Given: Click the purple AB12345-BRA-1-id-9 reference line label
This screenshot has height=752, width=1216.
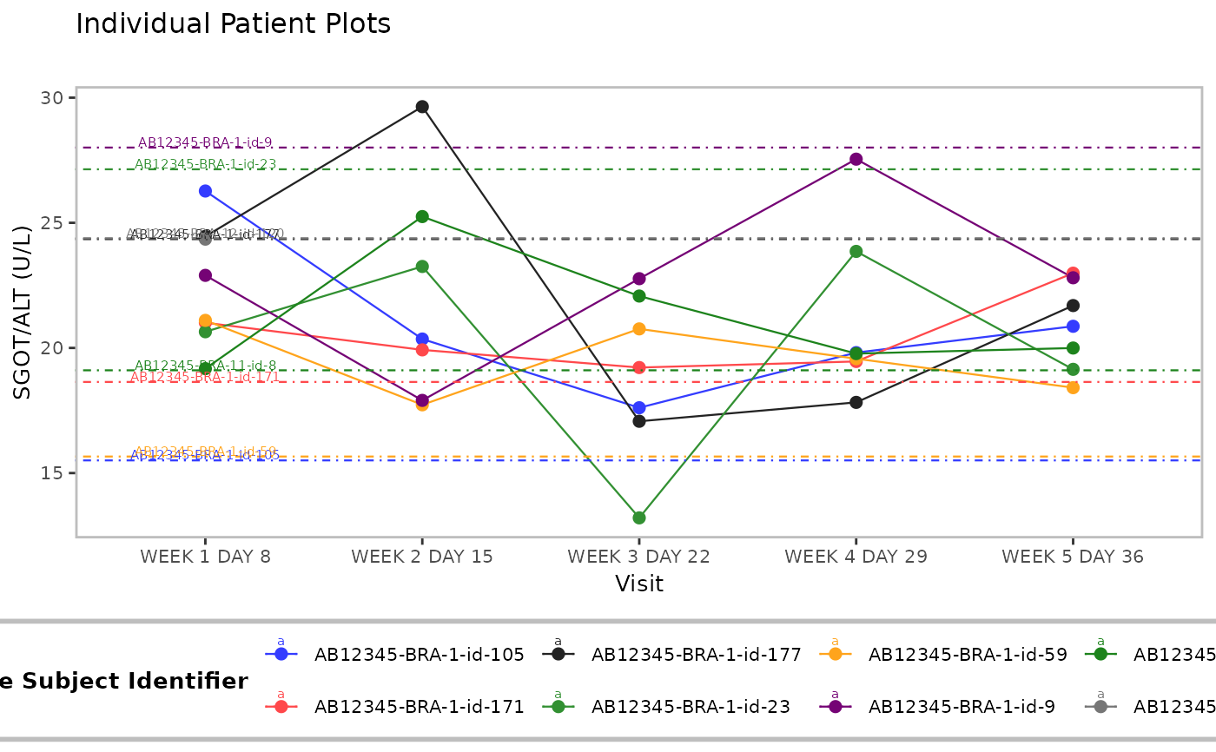Looking at the screenshot, I should click(205, 142).
